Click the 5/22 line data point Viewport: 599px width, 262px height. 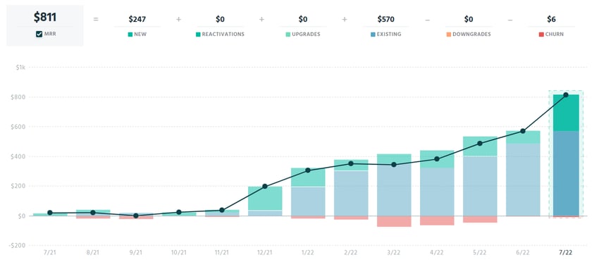480,144
